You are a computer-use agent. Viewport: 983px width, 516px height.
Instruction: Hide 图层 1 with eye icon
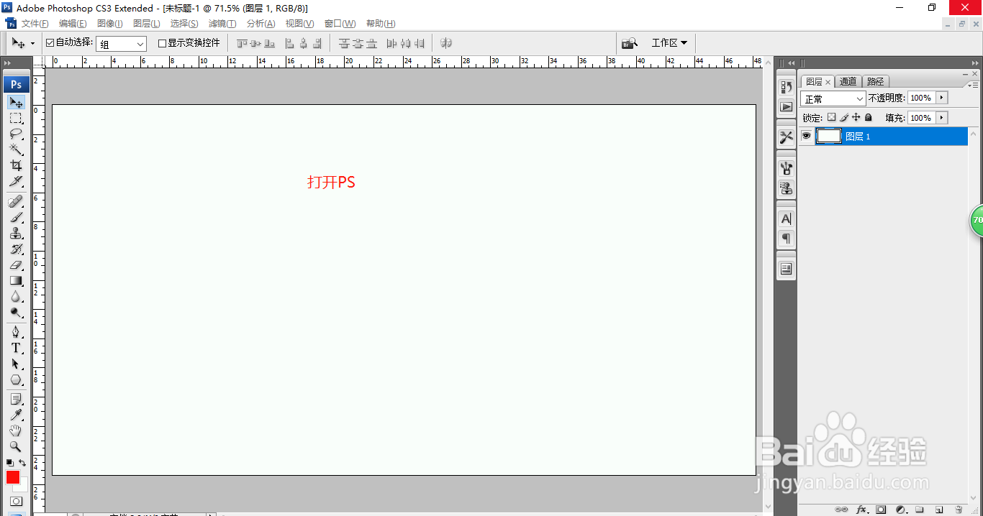[x=806, y=136]
